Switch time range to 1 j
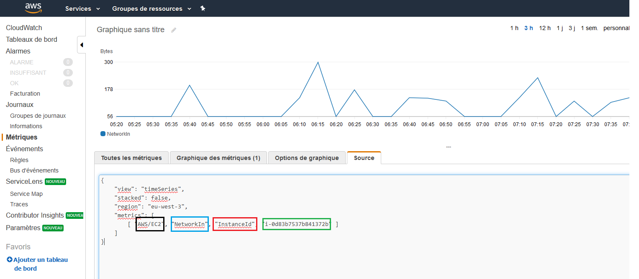Viewport: 639px width, 279px height. pos(559,28)
